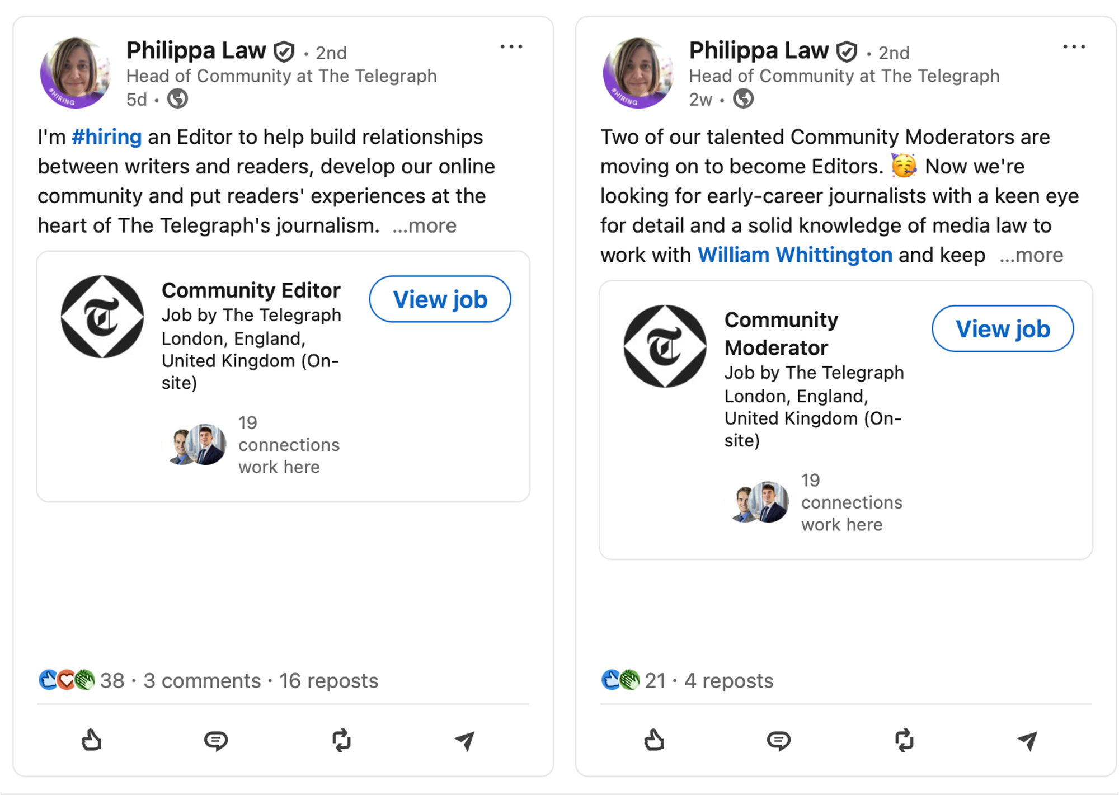Open the three-dot menu on the first post
The image size is (1119, 795).
(511, 46)
